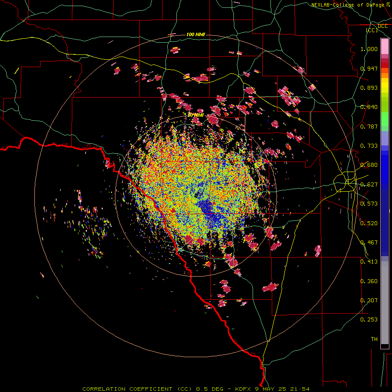Pick the gray segment of color bar
This screenshot has height=392, width=392.
(385, 303)
